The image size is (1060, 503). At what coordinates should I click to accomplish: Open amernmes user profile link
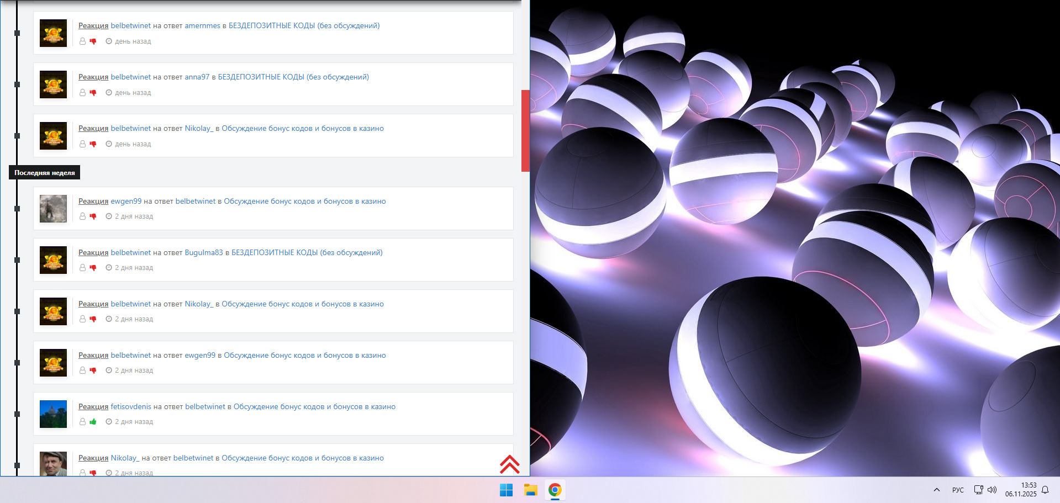pos(202,26)
